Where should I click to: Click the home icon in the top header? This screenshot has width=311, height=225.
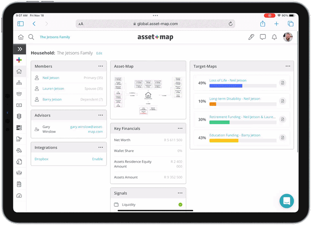(21, 37)
